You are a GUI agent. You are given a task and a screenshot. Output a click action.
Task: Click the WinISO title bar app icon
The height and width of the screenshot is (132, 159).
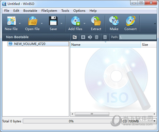click(x=4, y=4)
